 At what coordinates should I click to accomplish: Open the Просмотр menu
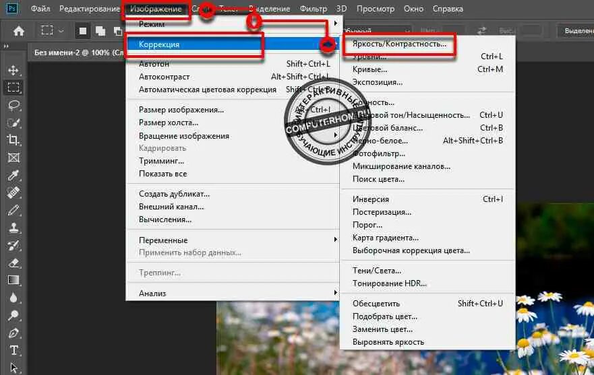tap(376, 8)
